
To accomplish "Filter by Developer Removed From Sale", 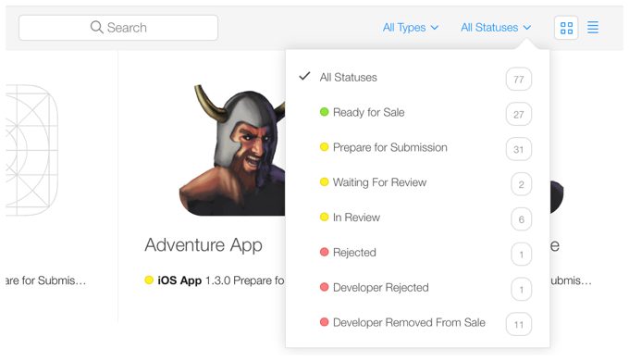I will 417,322.
